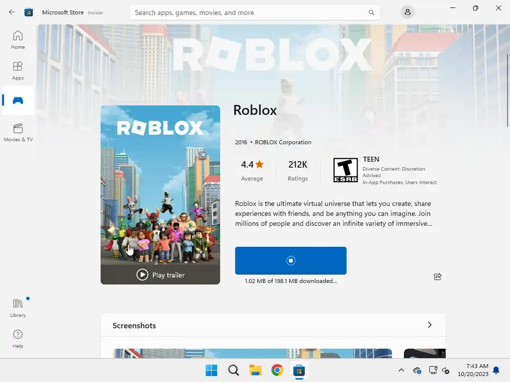Open the clock showing 7:43 AM
This screenshot has height=382, width=510.
coord(473,370)
